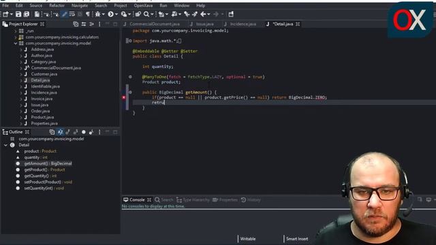Expand the Address.java tree node
Screen dimensions: 436x245
coord(21,50)
